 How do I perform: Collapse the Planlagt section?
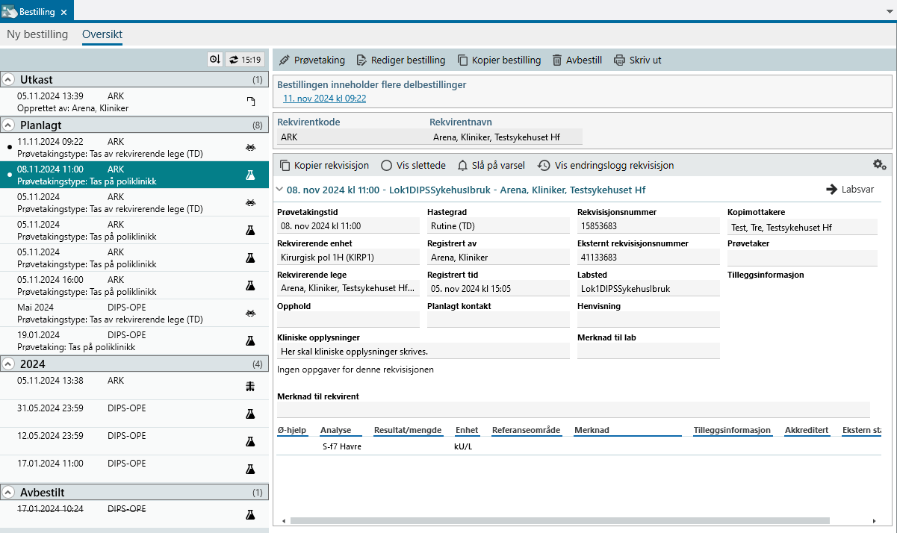point(8,125)
